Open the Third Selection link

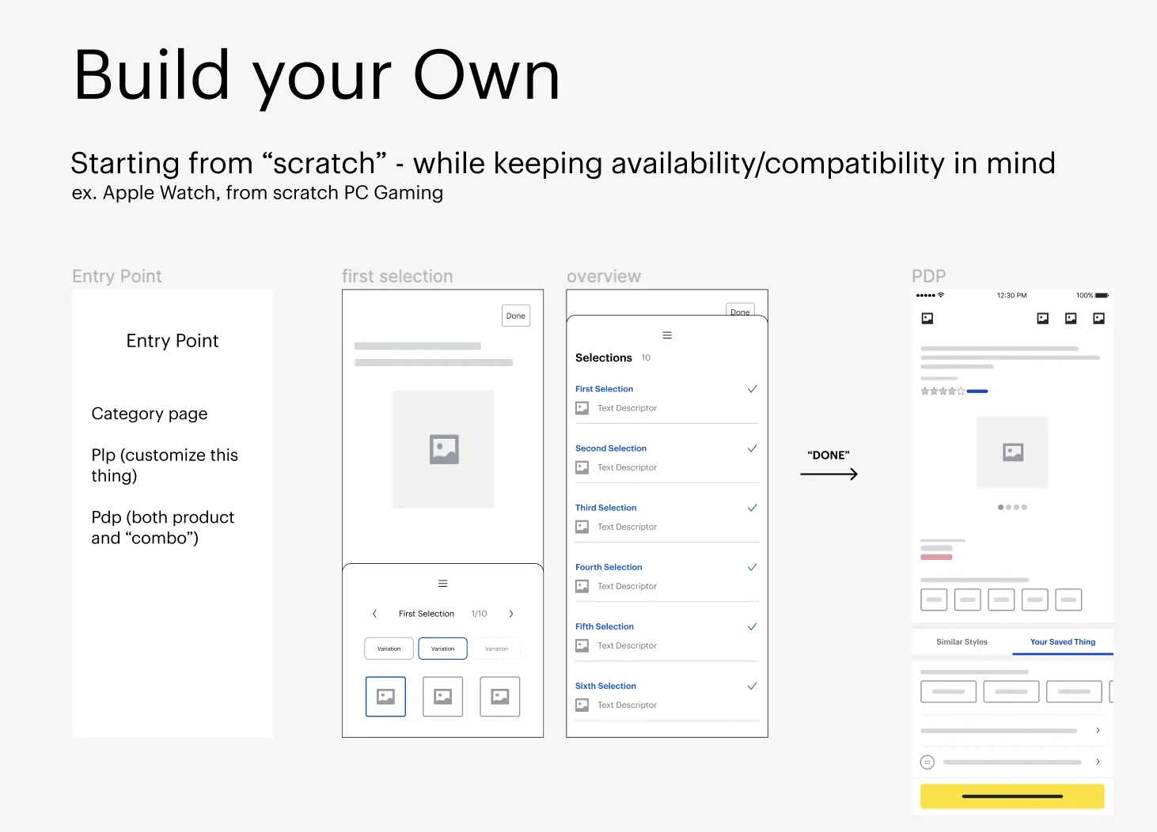pyautogui.click(x=605, y=508)
